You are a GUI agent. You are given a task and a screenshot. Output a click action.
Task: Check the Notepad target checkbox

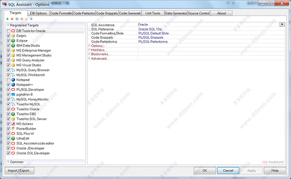pyautogui.click(x=9, y=80)
